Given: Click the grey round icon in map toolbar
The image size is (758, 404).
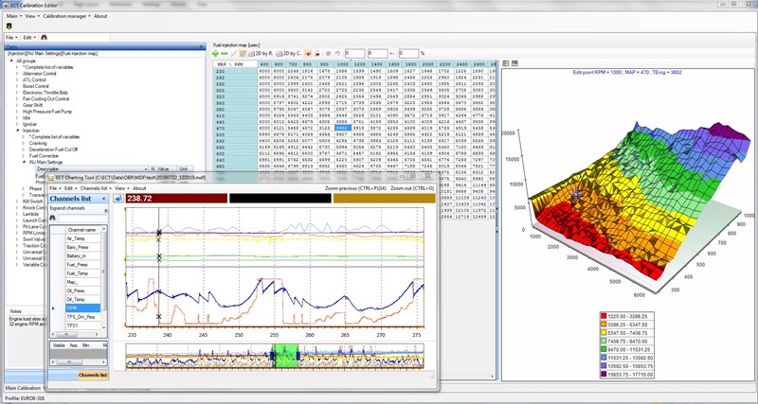Looking at the screenshot, I should pos(328,54).
